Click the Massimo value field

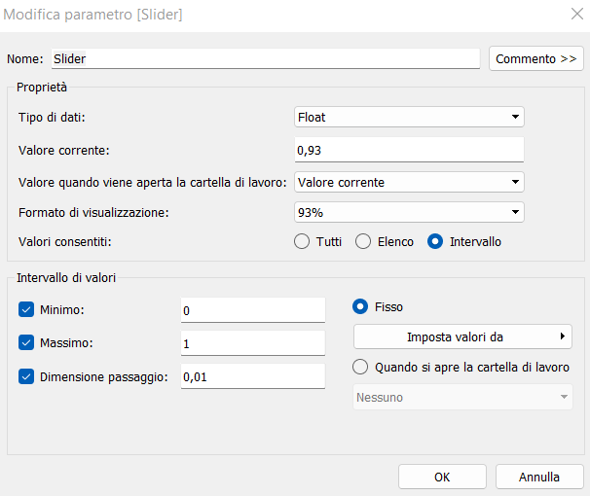pyautogui.click(x=252, y=343)
